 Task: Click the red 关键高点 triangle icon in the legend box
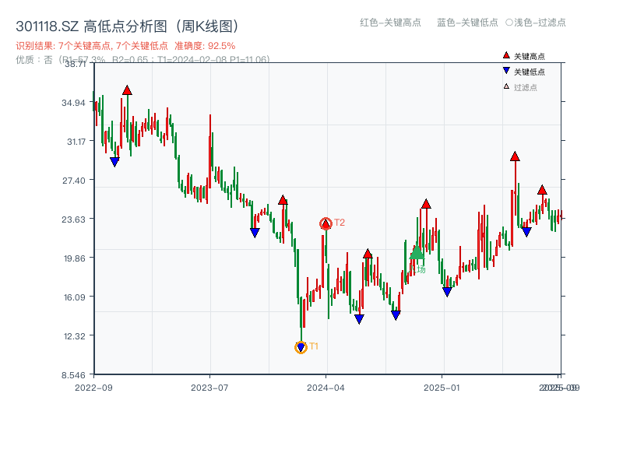pos(505,55)
